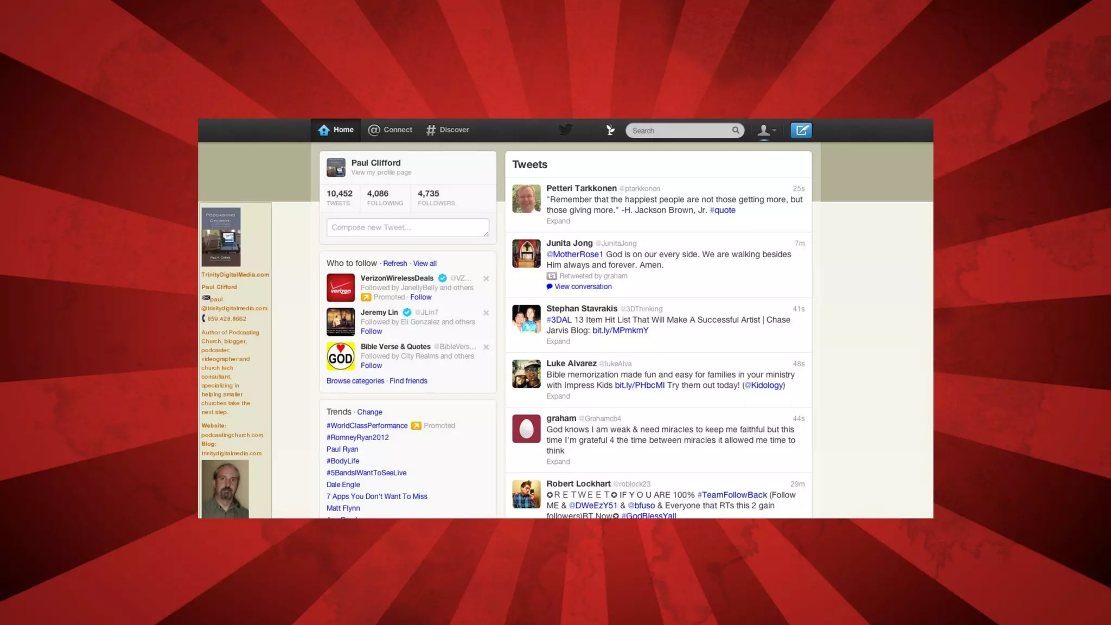
Task: Open Jeremy Lin's avatar
Action: pyautogui.click(x=341, y=322)
